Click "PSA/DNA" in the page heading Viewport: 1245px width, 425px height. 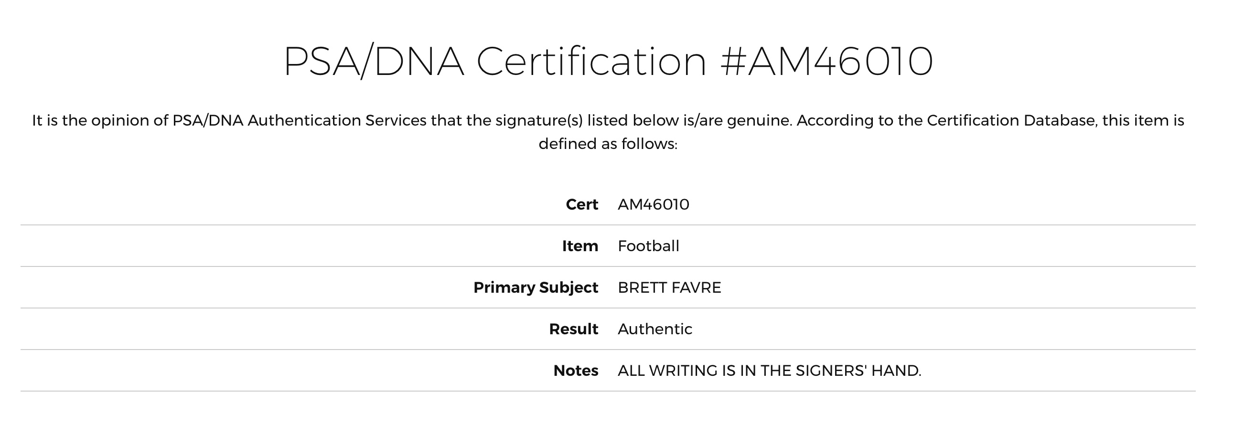[x=373, y=61]
